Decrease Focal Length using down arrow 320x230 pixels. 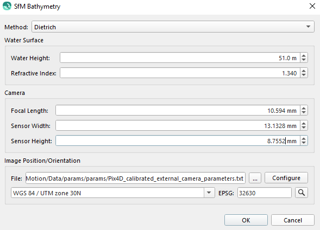click(304, 113)
